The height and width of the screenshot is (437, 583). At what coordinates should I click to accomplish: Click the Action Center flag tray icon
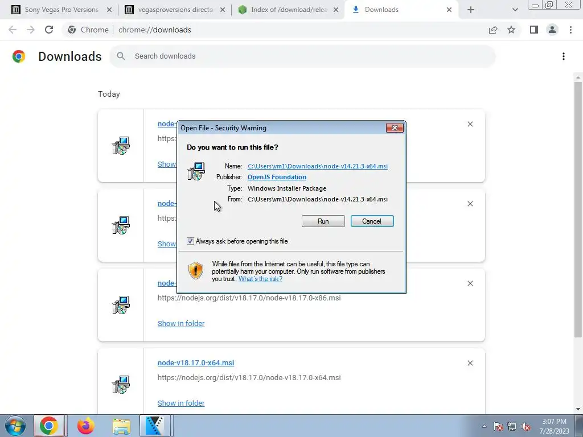pyautogui.click(x=498, y=426)
